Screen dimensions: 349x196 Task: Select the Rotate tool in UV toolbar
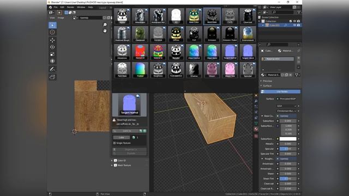tap(52, 47)
